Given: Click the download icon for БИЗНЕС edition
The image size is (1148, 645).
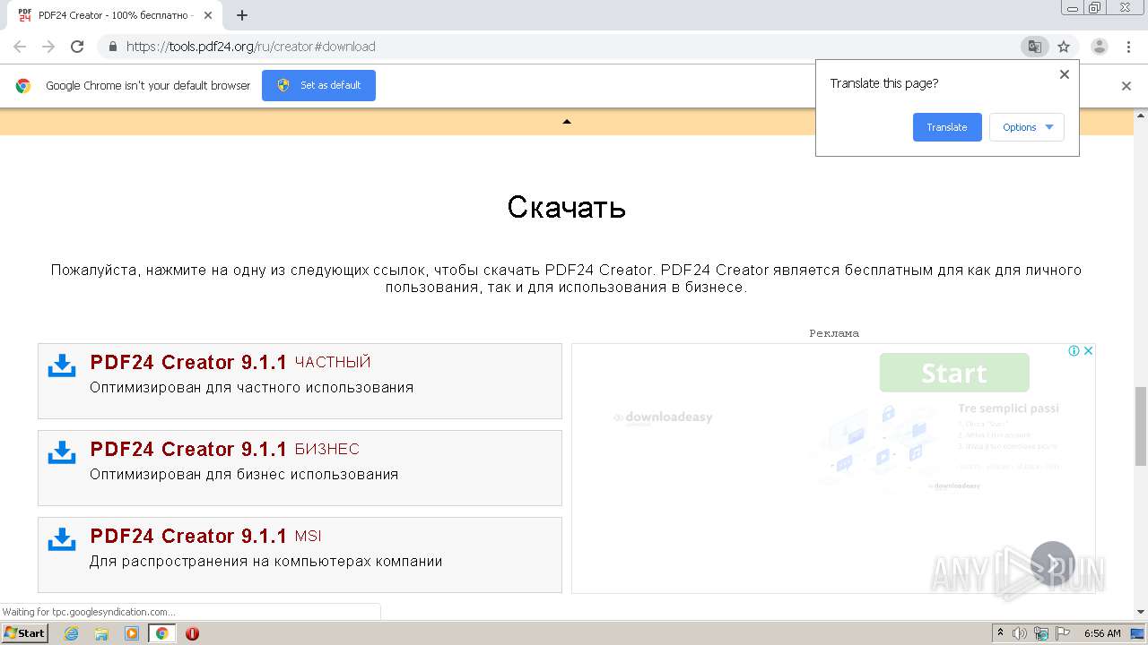Looking at the screenshot, I should 62,452.
